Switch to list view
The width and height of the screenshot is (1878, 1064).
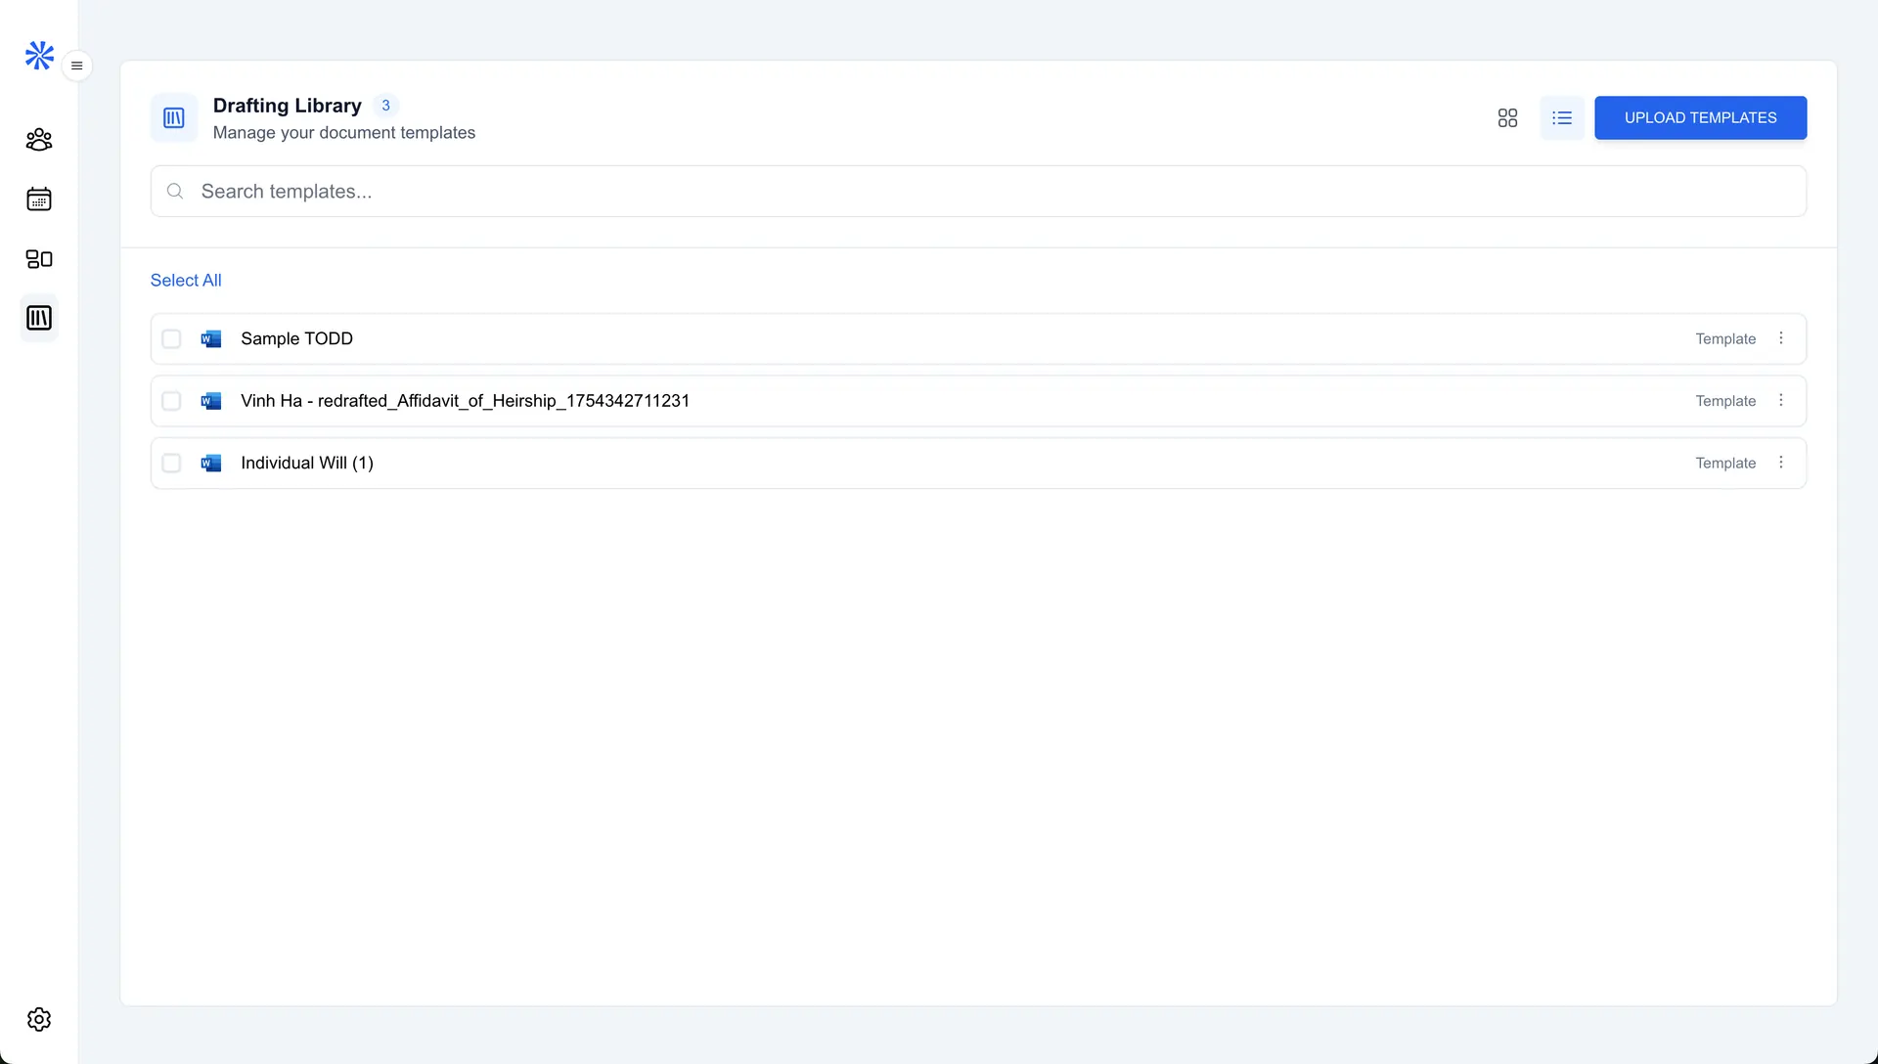1562,117
